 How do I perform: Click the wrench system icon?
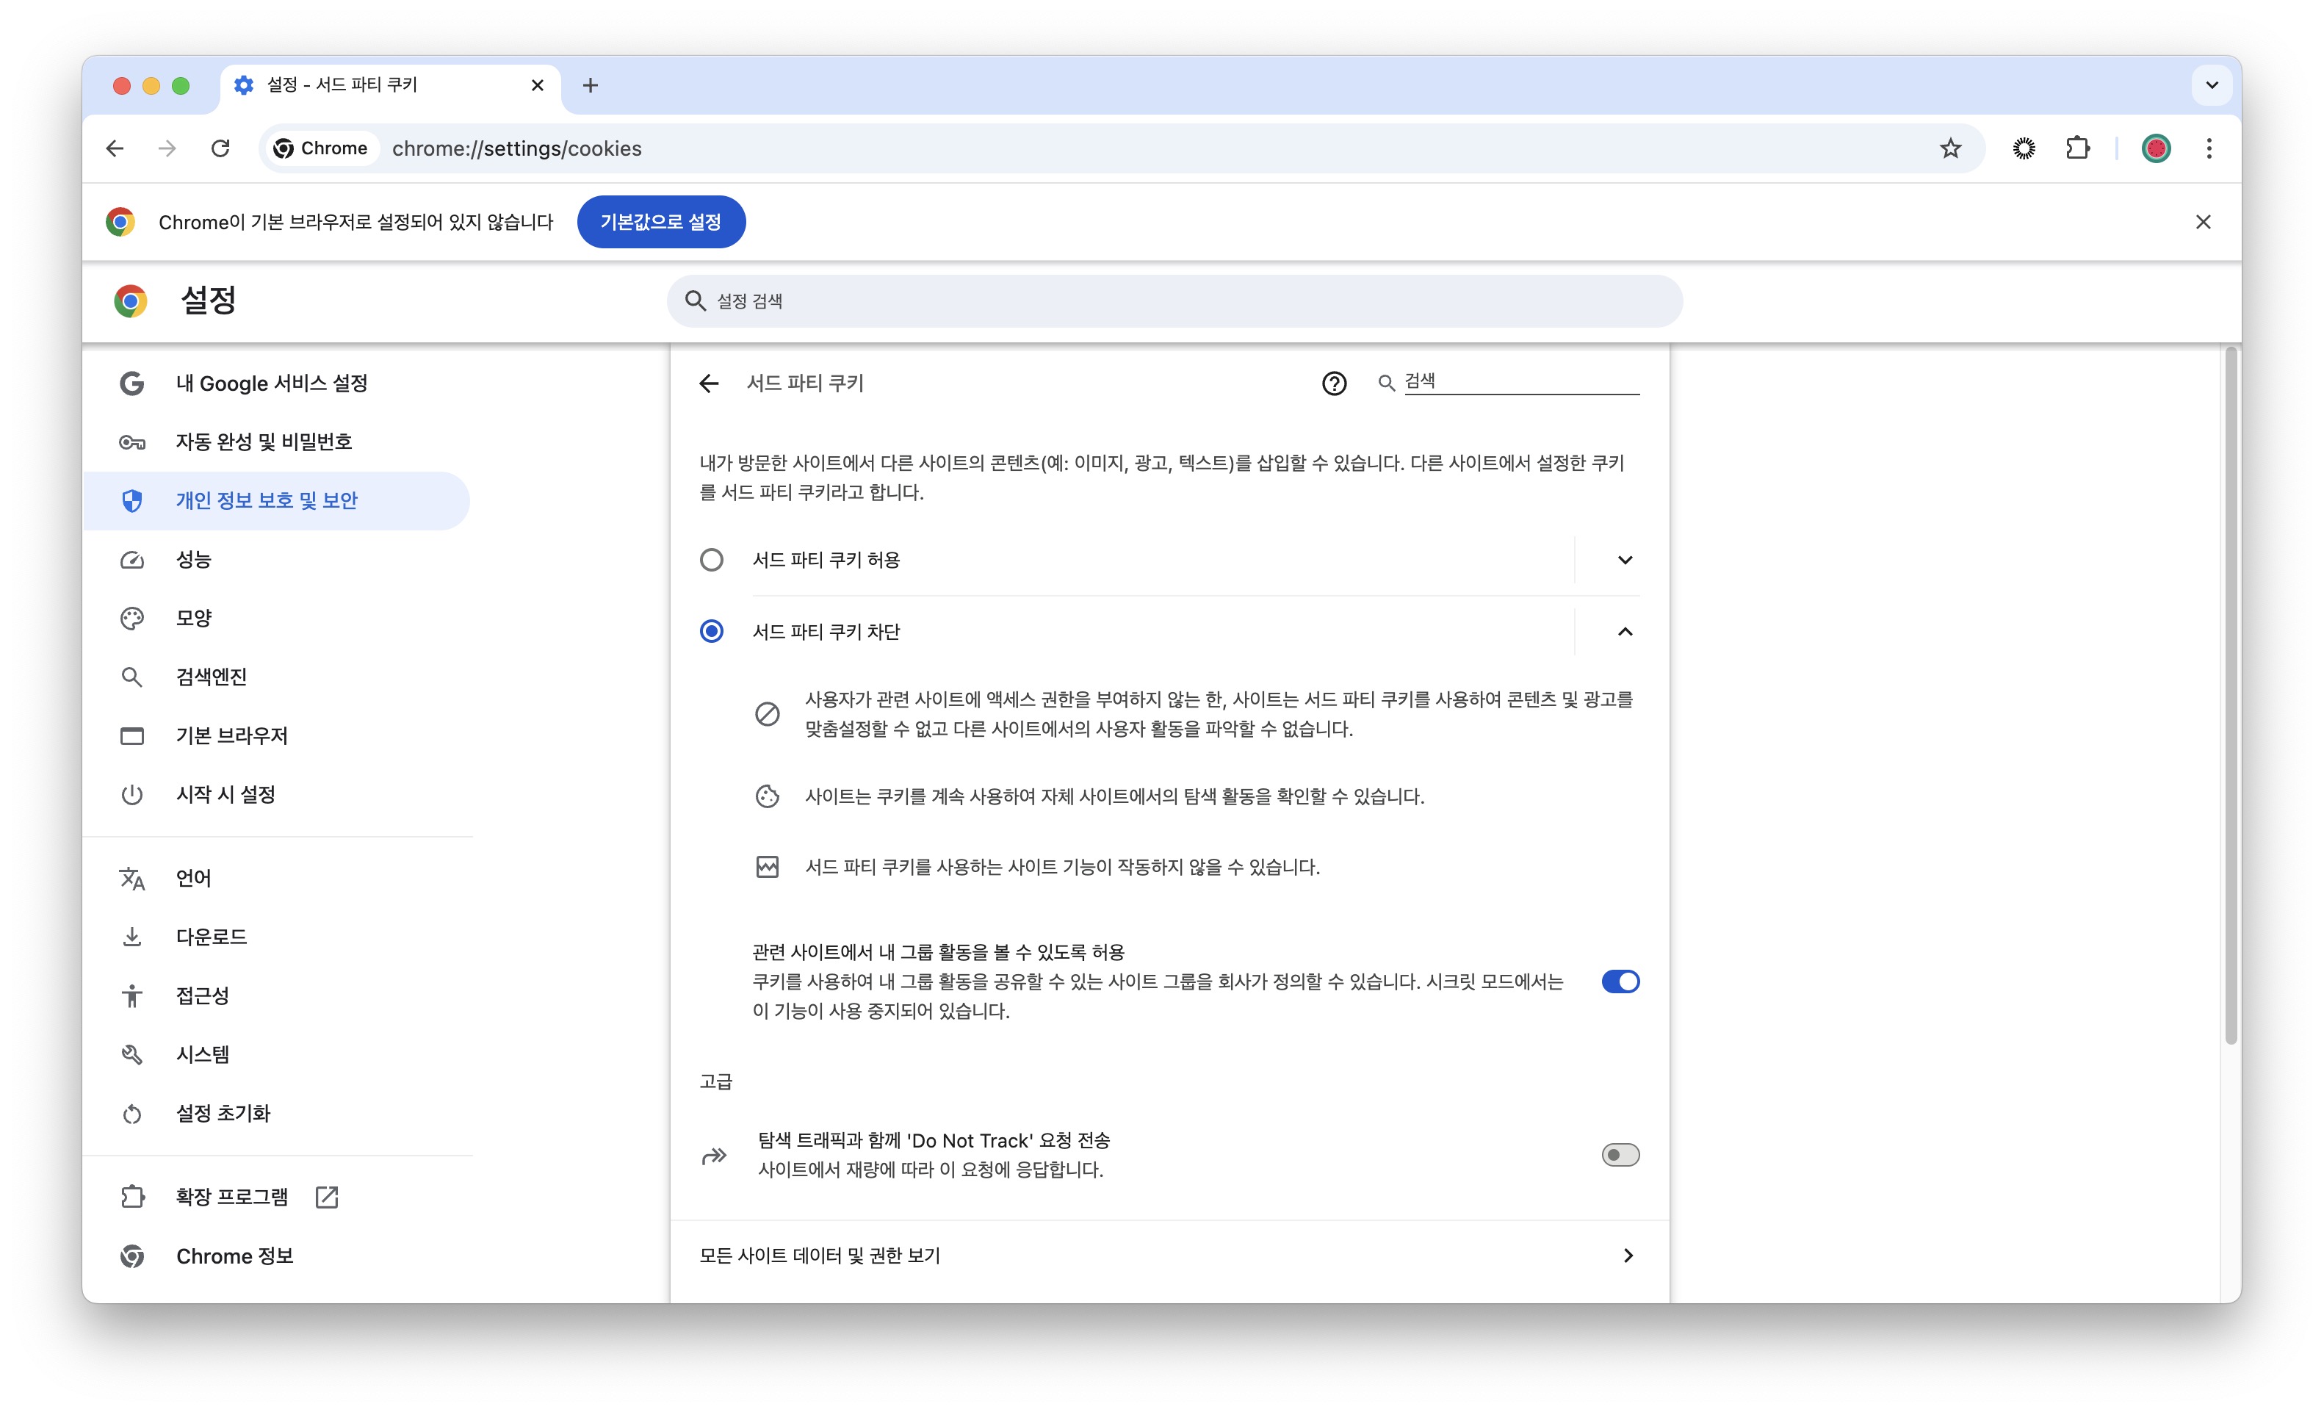132,1054
